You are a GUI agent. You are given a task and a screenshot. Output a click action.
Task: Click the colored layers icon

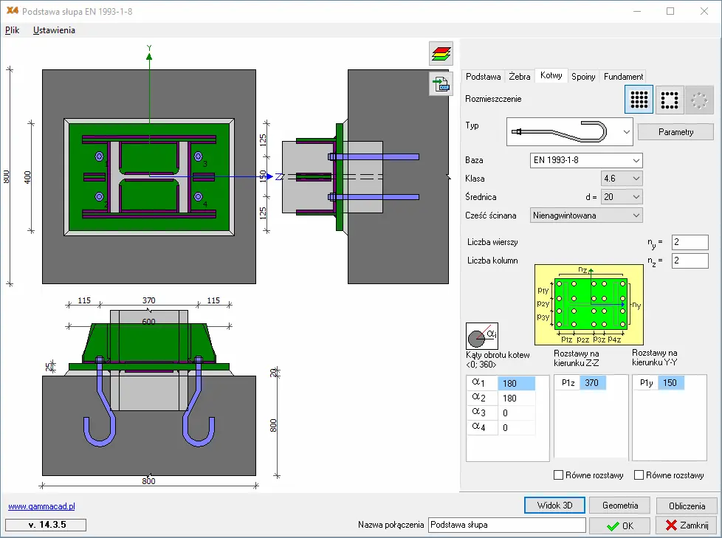[x=441, y=55]
